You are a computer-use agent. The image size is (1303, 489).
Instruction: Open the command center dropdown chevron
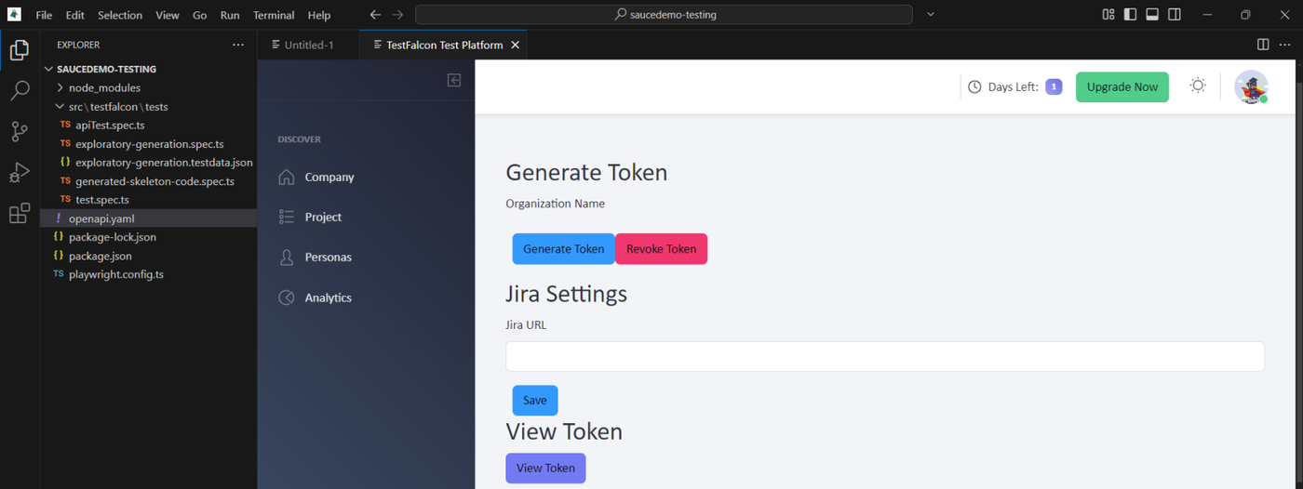coord(931,15)
